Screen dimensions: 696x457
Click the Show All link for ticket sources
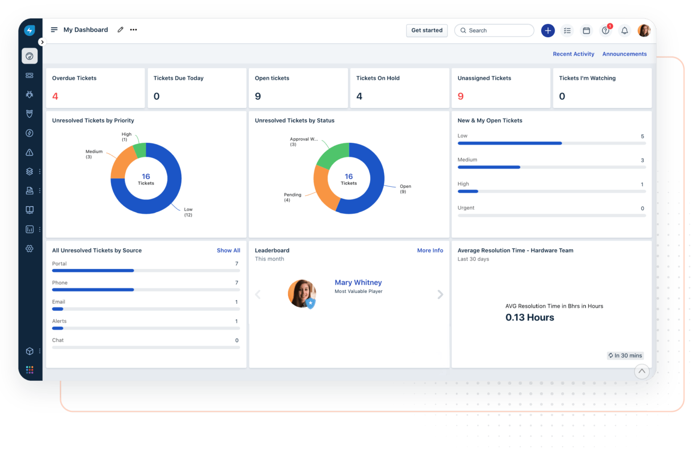click(228, 250)
